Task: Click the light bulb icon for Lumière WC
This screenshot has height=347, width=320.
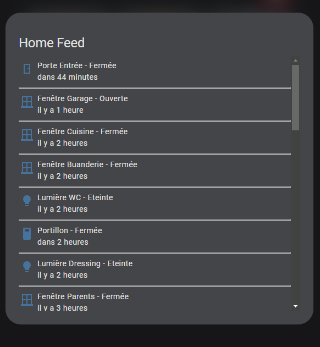Action: pos(27,201)
